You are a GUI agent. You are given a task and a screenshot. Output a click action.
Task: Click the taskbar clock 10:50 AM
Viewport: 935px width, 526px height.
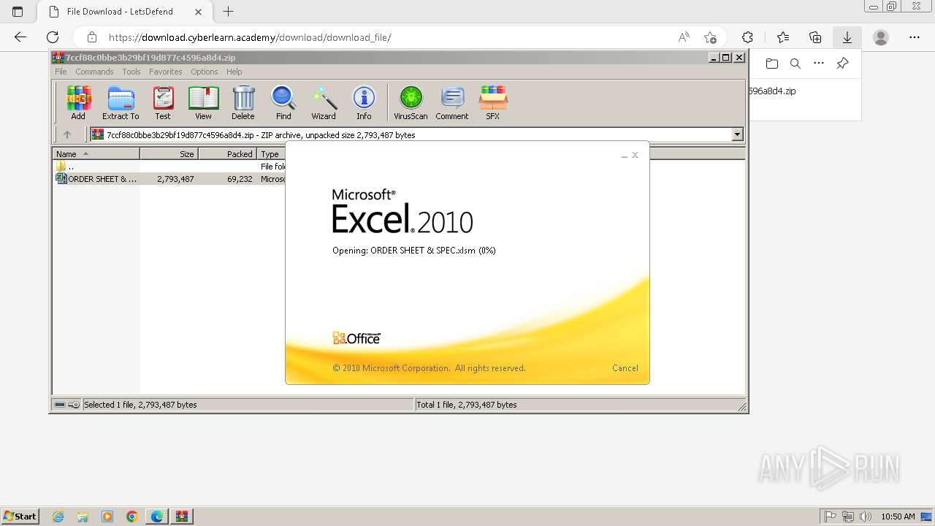(x=898, y=517)
